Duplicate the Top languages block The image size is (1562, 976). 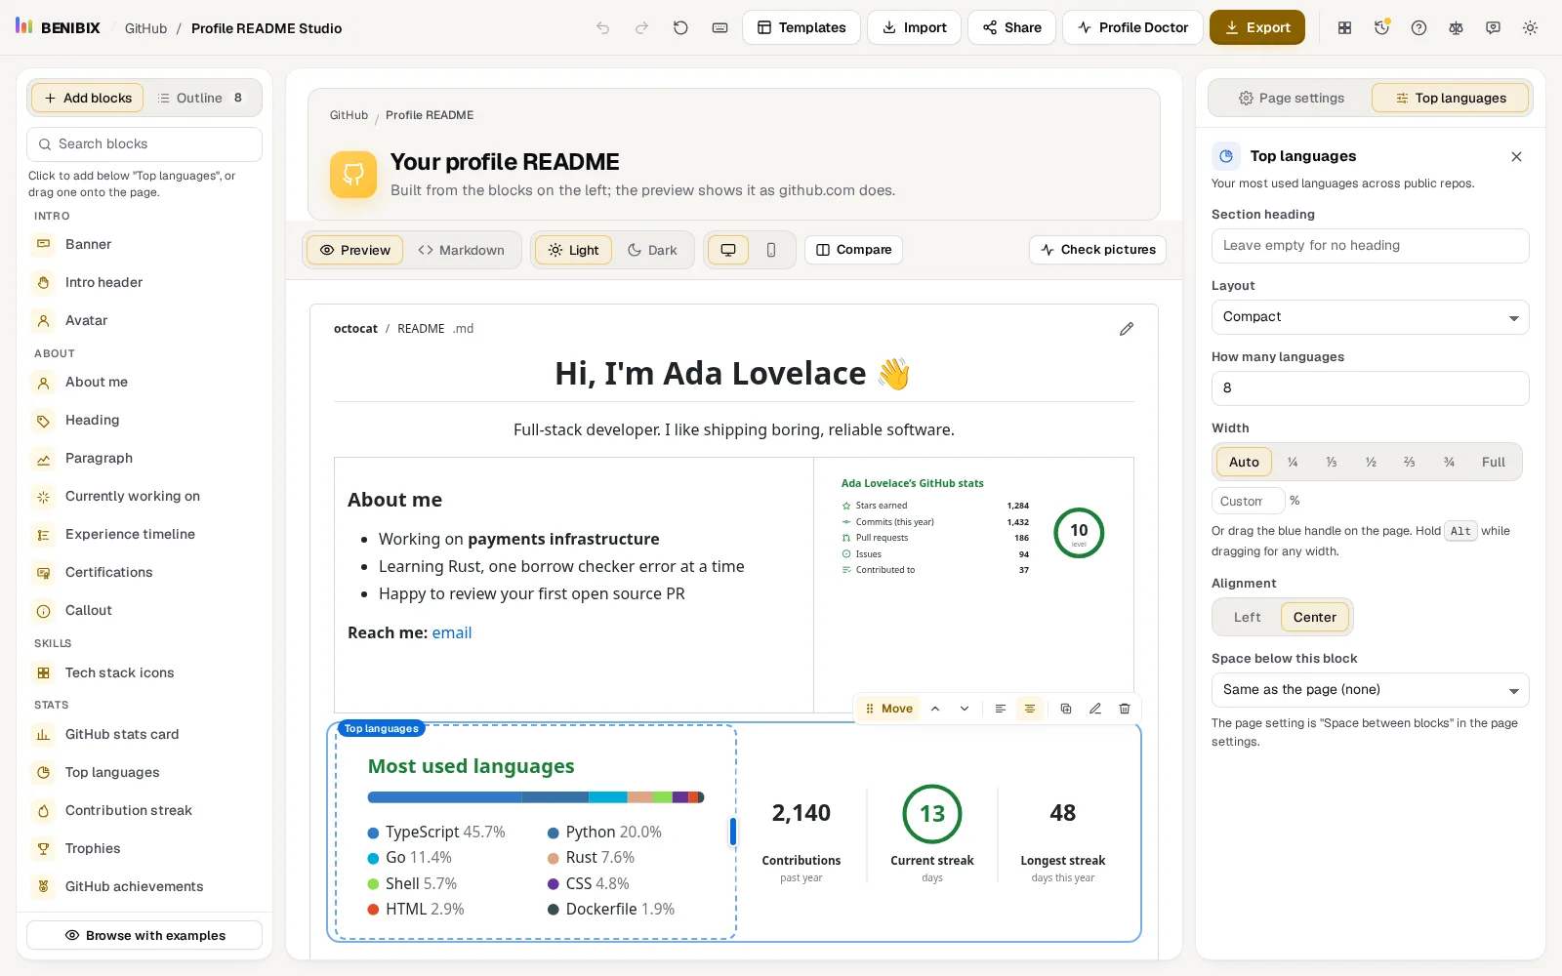(x=1066, y=709)
